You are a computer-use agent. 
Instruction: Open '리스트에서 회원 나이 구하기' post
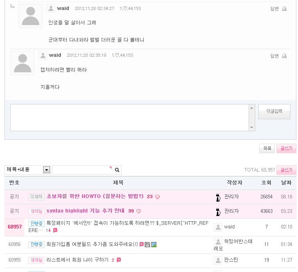(78, 260)
